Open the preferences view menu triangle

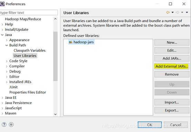pos(187,12)
